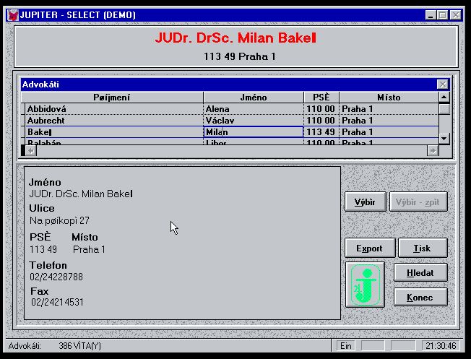Exit using the Konec button
The width and height of the screenshot is (471, 359).
(x=420, y=298)
